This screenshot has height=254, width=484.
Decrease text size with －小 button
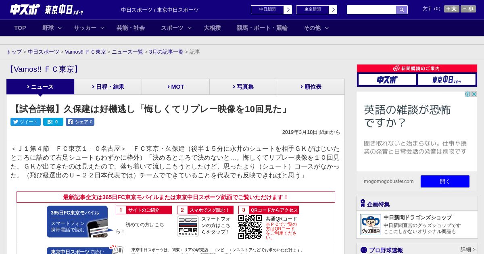(468, 9)
